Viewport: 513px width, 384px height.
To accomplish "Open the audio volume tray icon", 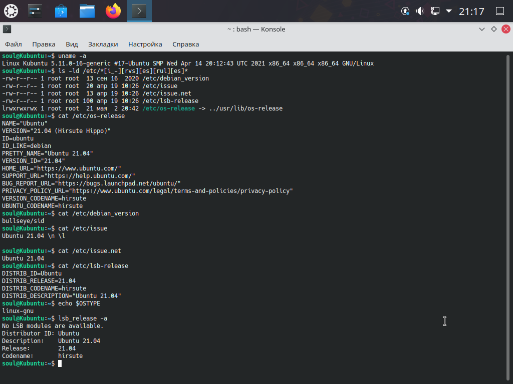I will click(x=420, y=11).
